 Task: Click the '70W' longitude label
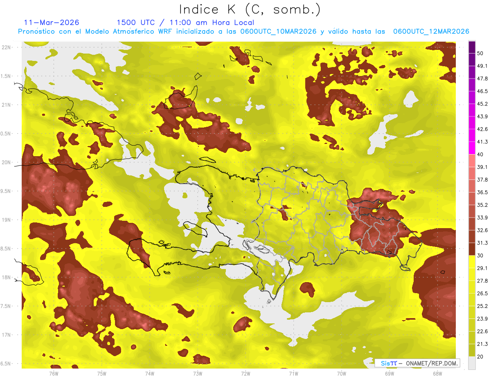tap(342, 374)
